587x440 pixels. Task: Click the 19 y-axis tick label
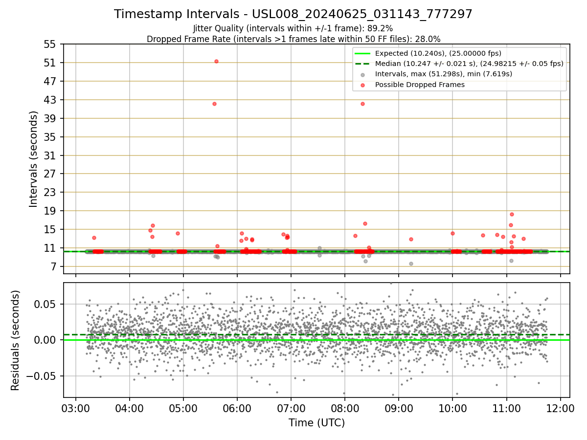(x=50, y=211)
